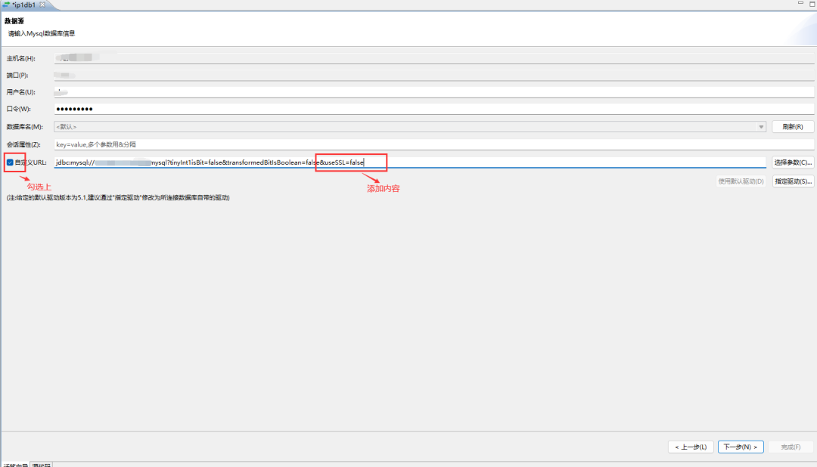
Task: Click the 使用默认驱动(D) button
Action: 741,181
